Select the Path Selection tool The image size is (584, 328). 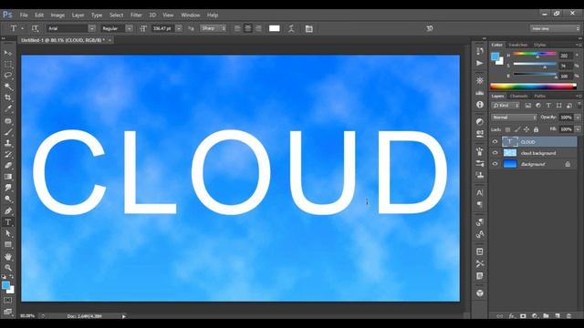[x=8, y=233]
